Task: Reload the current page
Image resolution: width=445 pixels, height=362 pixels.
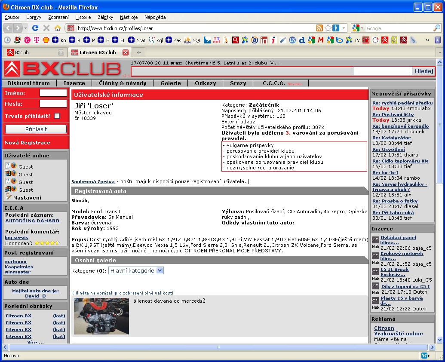Action: [35, 28]
